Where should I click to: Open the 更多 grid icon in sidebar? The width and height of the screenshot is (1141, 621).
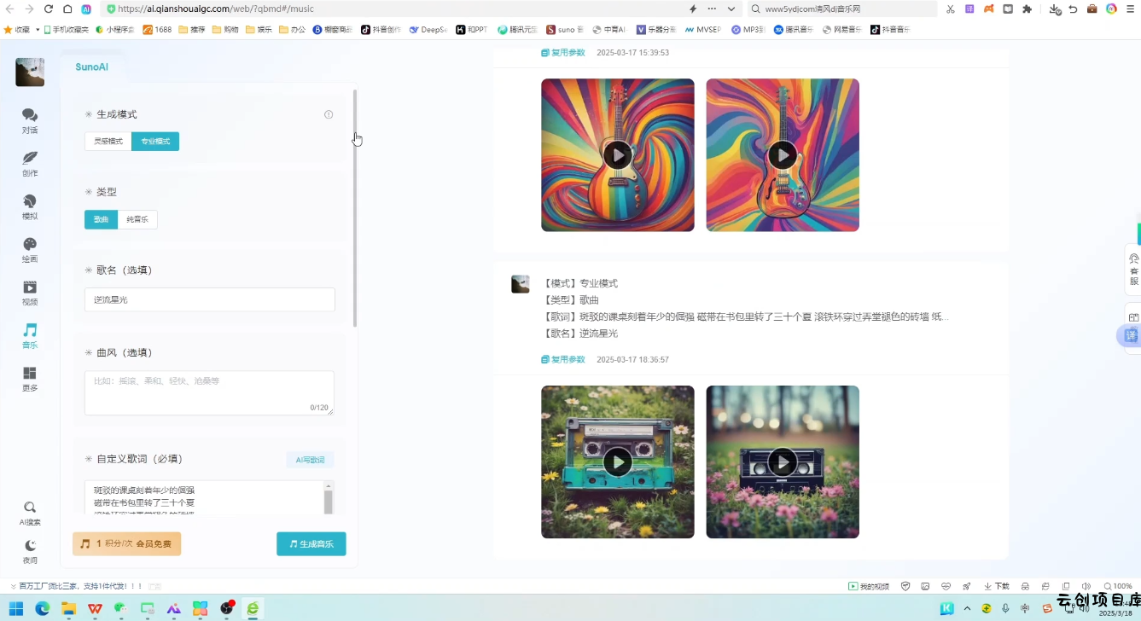coord(30,378)
